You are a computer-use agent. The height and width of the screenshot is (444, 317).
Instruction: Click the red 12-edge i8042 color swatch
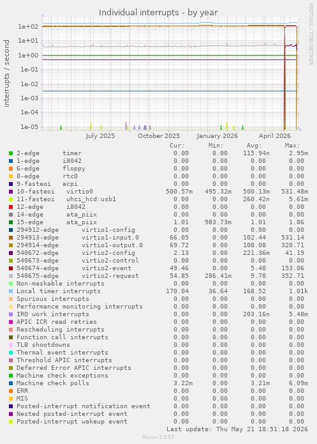tap(11, 207)
